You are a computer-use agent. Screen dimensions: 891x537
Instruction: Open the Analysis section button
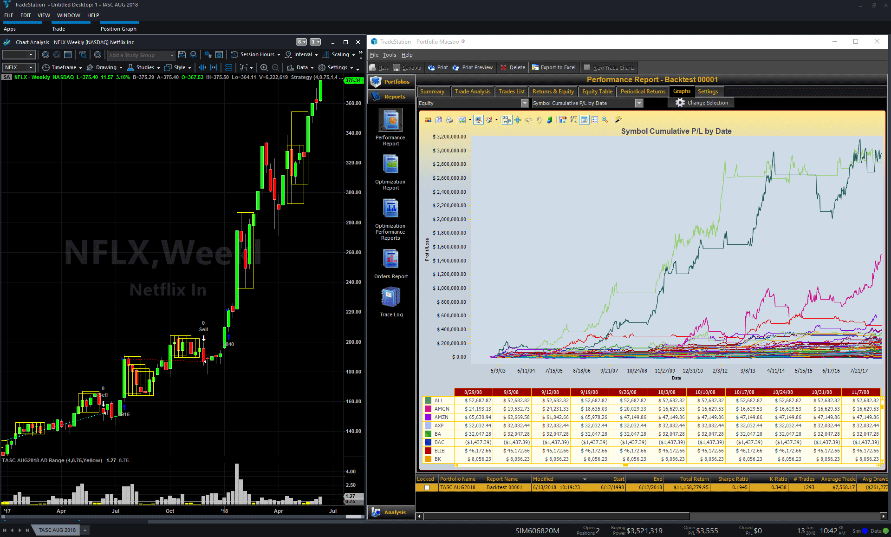tap(391, 512)
